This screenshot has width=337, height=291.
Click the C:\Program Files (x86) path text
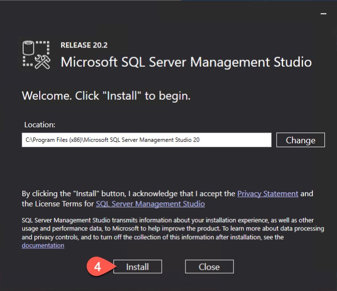click(112, 140)
